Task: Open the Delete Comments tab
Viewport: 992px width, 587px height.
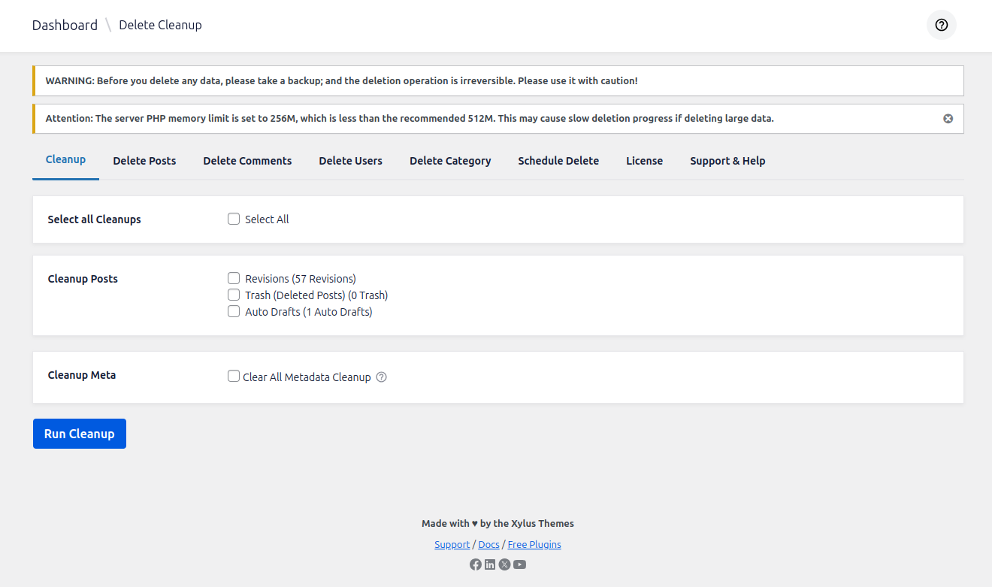Action: pyautogui.click(x=247, y=161)
